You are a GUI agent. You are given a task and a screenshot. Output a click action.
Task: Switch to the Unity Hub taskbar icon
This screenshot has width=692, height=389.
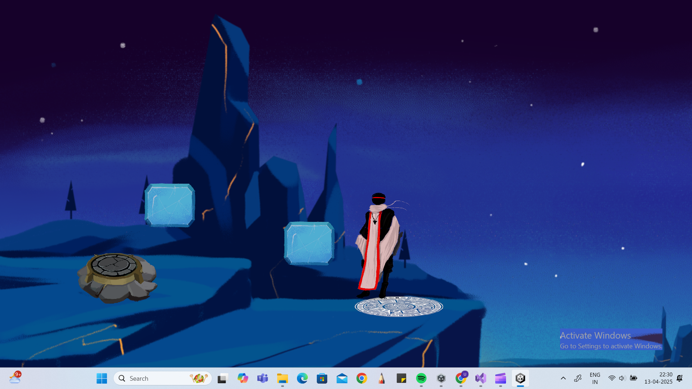click(x=441, y=378)
